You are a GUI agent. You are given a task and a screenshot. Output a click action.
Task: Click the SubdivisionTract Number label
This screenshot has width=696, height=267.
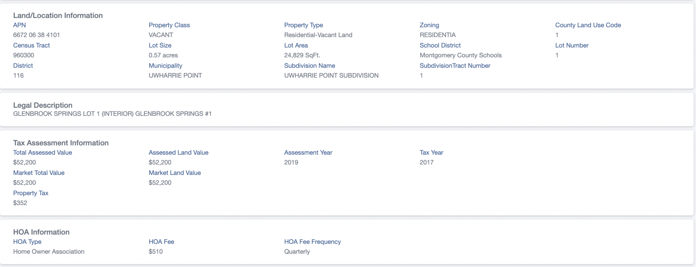pyautogui.click(x=455, y=65)
